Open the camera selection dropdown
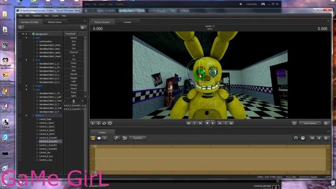336x189 pixels. 310,123
